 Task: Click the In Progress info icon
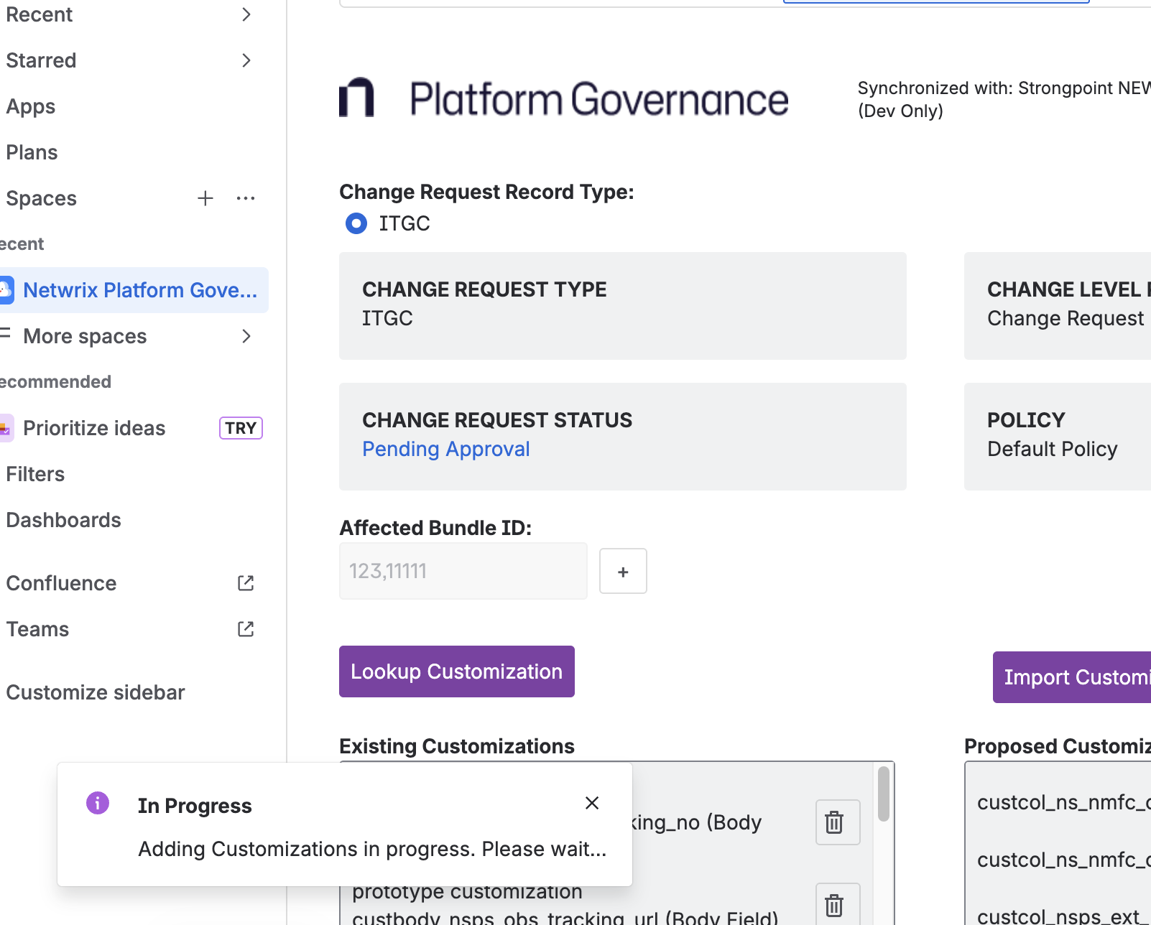tap(97, 804)
